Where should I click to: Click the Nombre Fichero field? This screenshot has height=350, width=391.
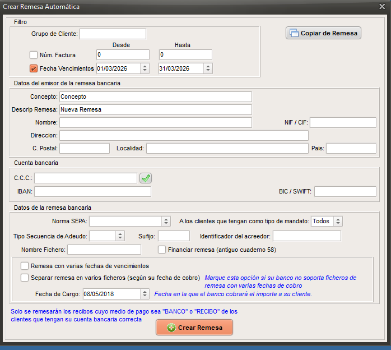point(104,250)
